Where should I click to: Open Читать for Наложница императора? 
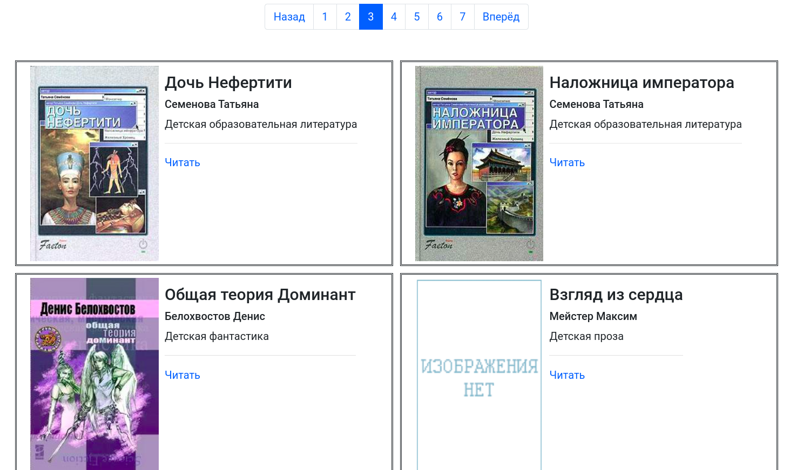pyautogui.click(x=566, y=162)
